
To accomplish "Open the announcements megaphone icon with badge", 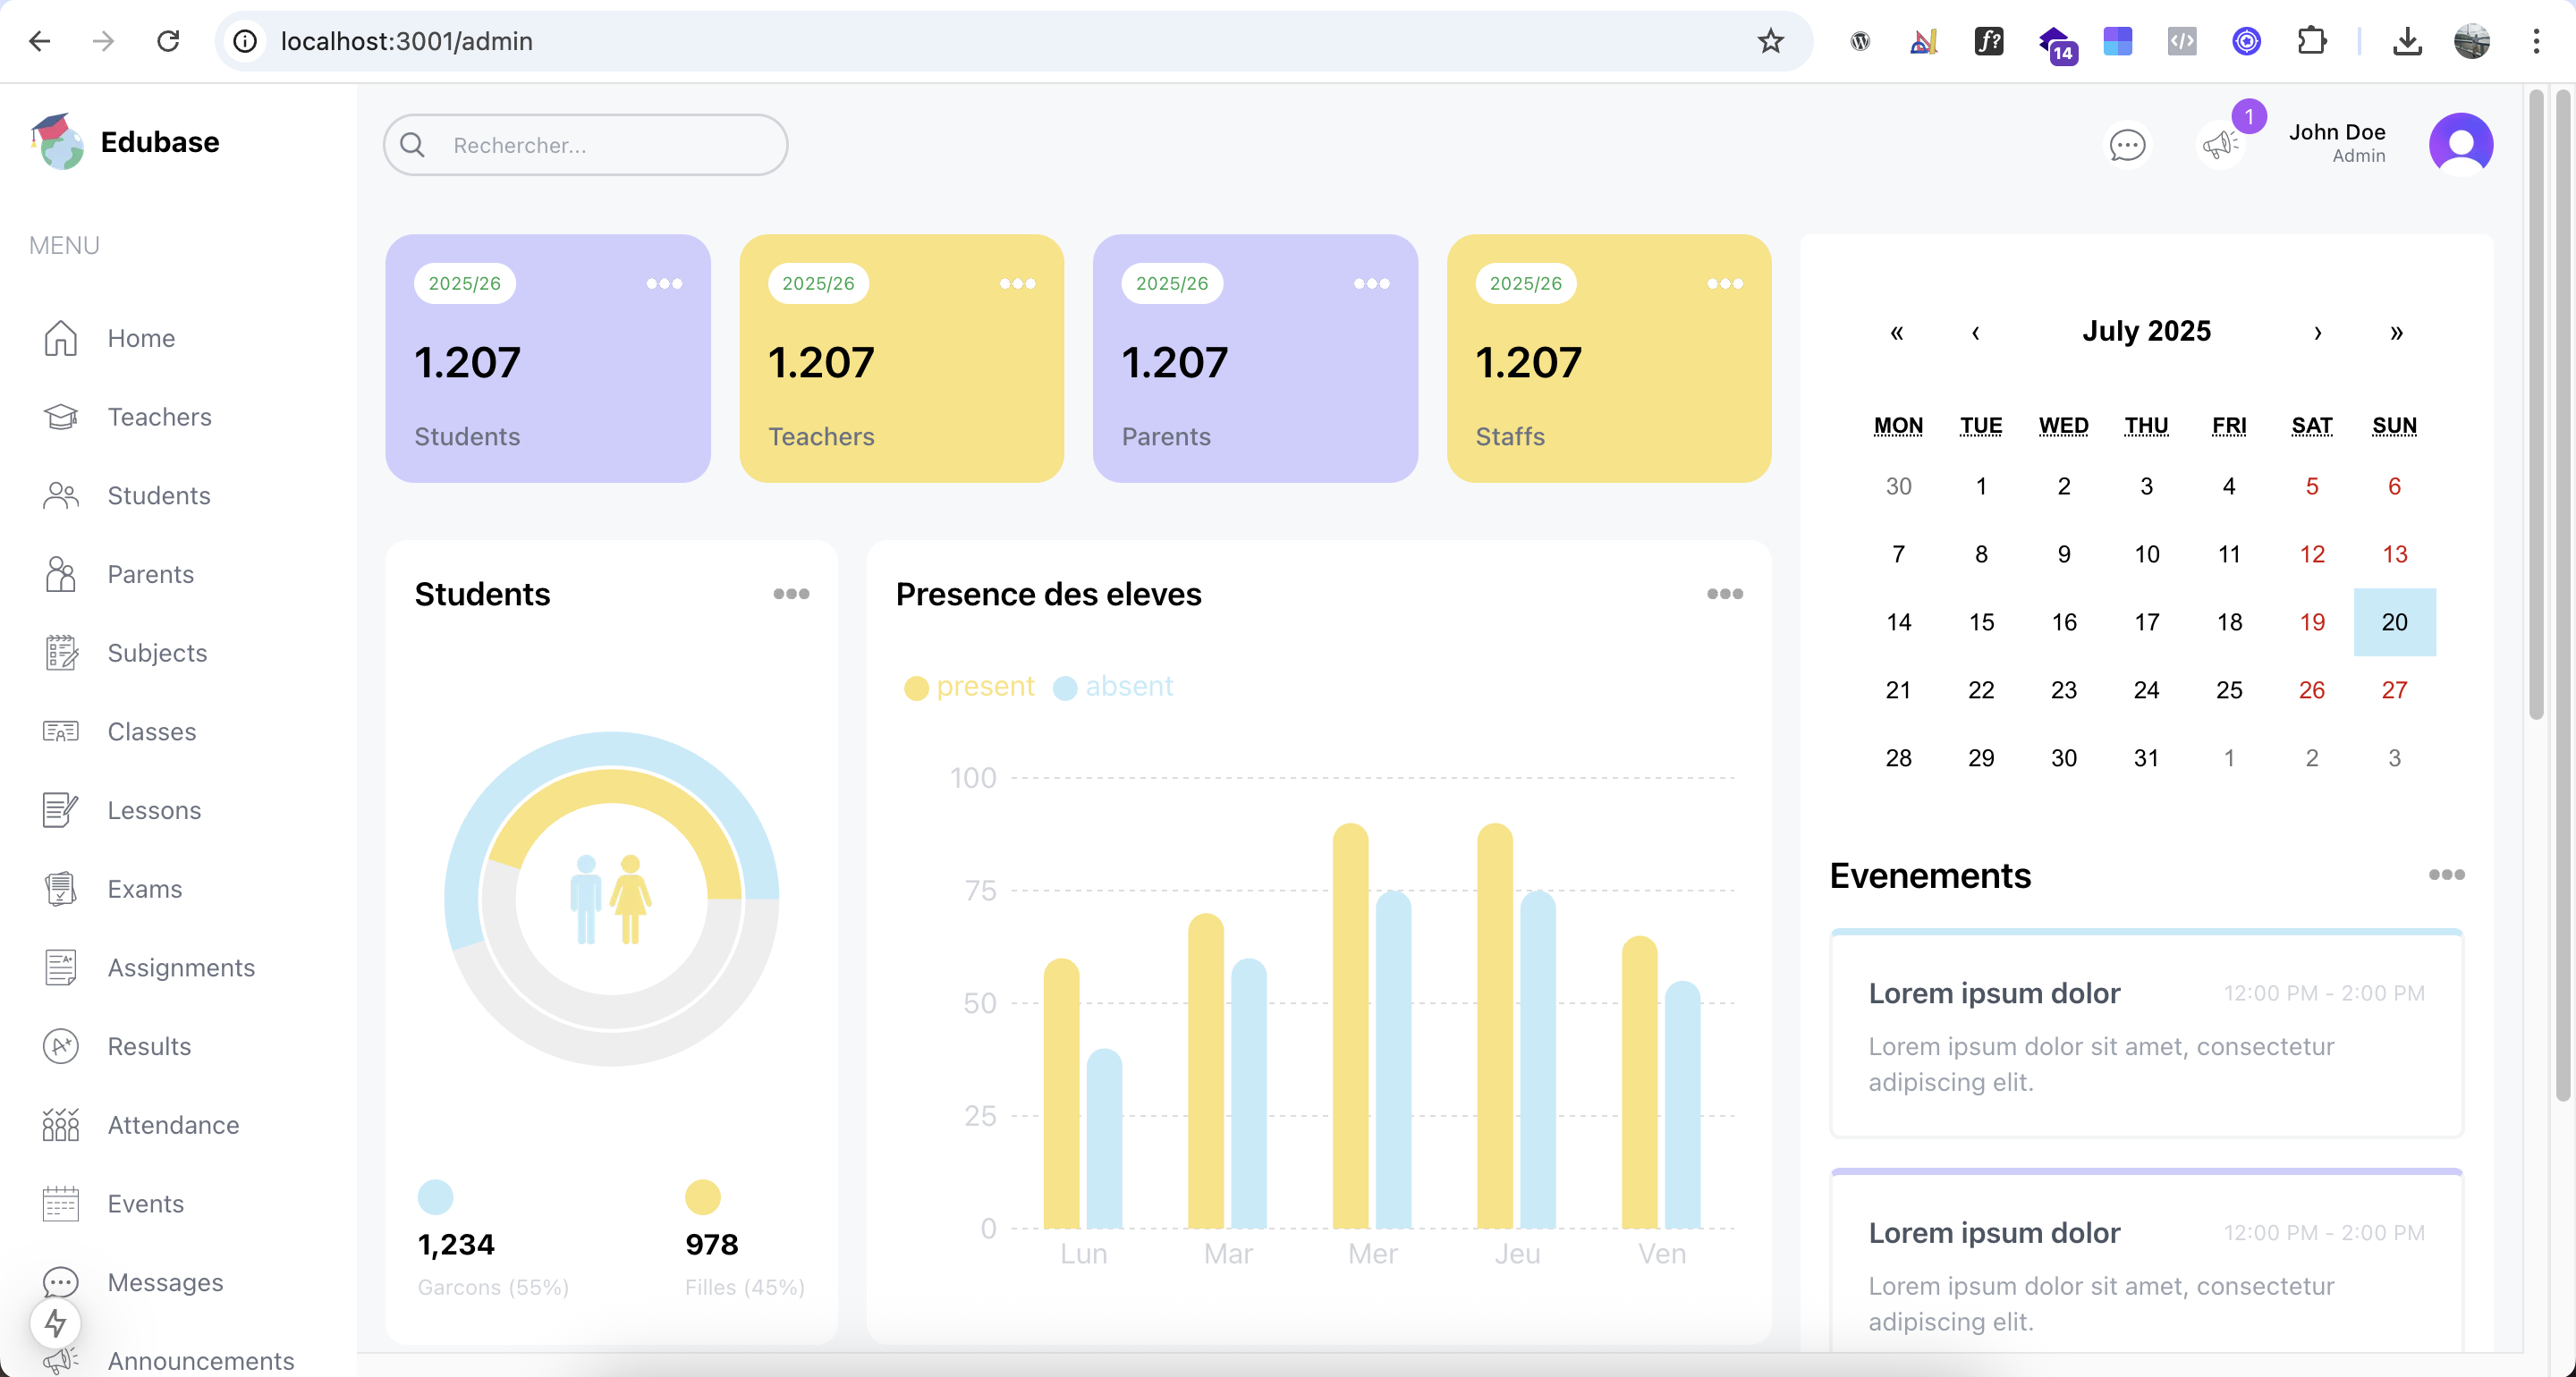I will [x=2219, y=145].
